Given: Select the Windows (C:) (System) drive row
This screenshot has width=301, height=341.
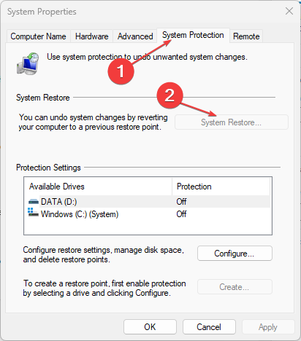Looking at the screenshot, I should click(x=148, y=214).
